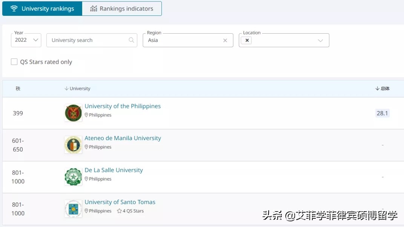
Task: Click the De La Salle University seal
Action: [73, 176]
